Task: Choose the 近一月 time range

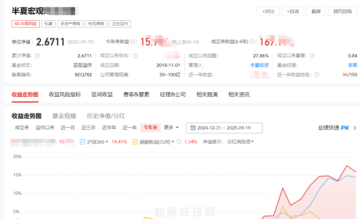Action: tap(68, 128)
